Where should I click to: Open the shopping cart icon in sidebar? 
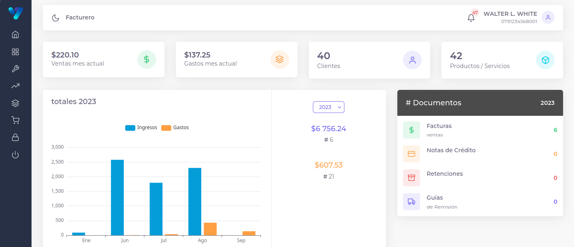click(x=15, y=120)
